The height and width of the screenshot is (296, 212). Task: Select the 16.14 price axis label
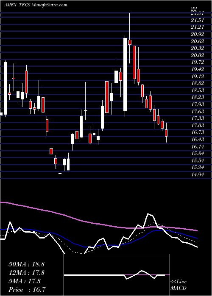pos(197,147)
